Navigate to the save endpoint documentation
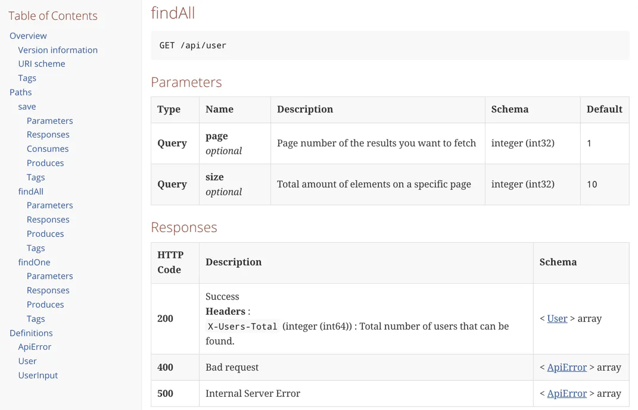Viewport: 638px width, 410px height. [x=27, y=107]
